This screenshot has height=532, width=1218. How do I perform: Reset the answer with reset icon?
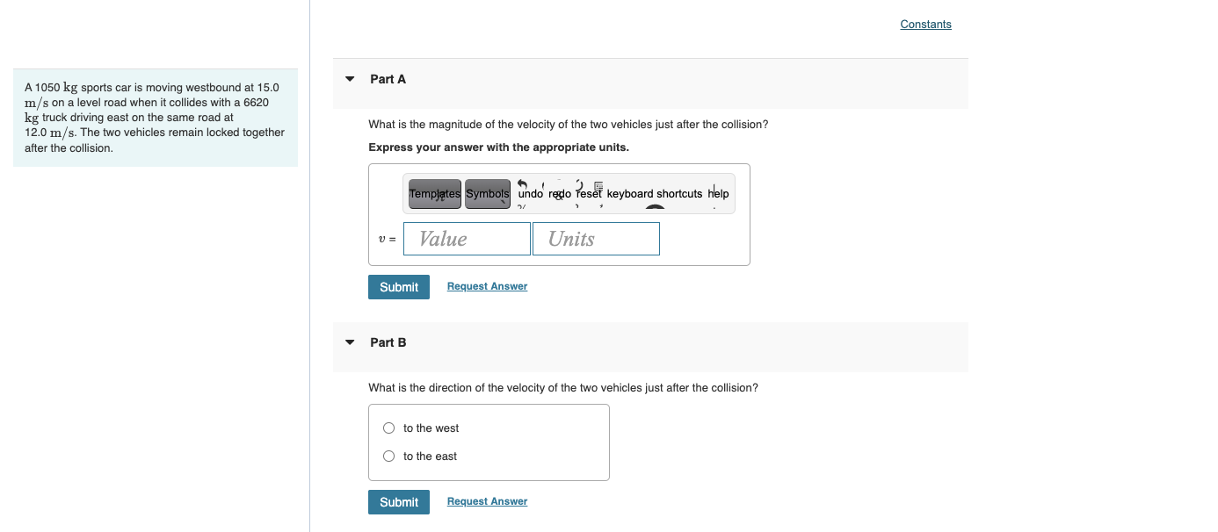[589, 194]
